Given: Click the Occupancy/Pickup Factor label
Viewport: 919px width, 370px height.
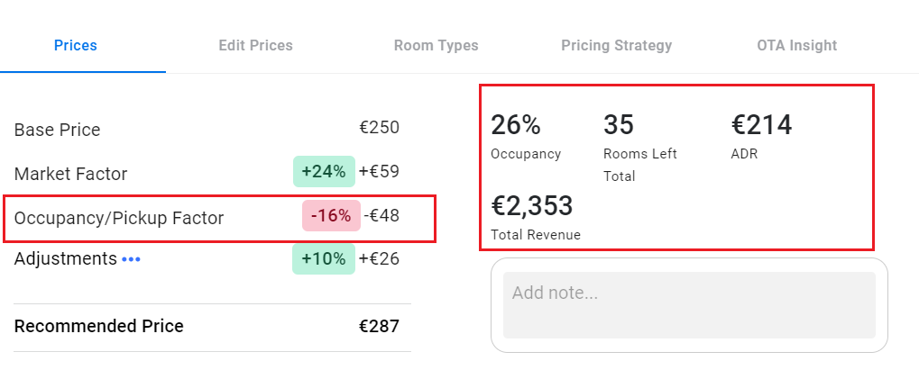Looking at the screenshot, I should point(119,217).
